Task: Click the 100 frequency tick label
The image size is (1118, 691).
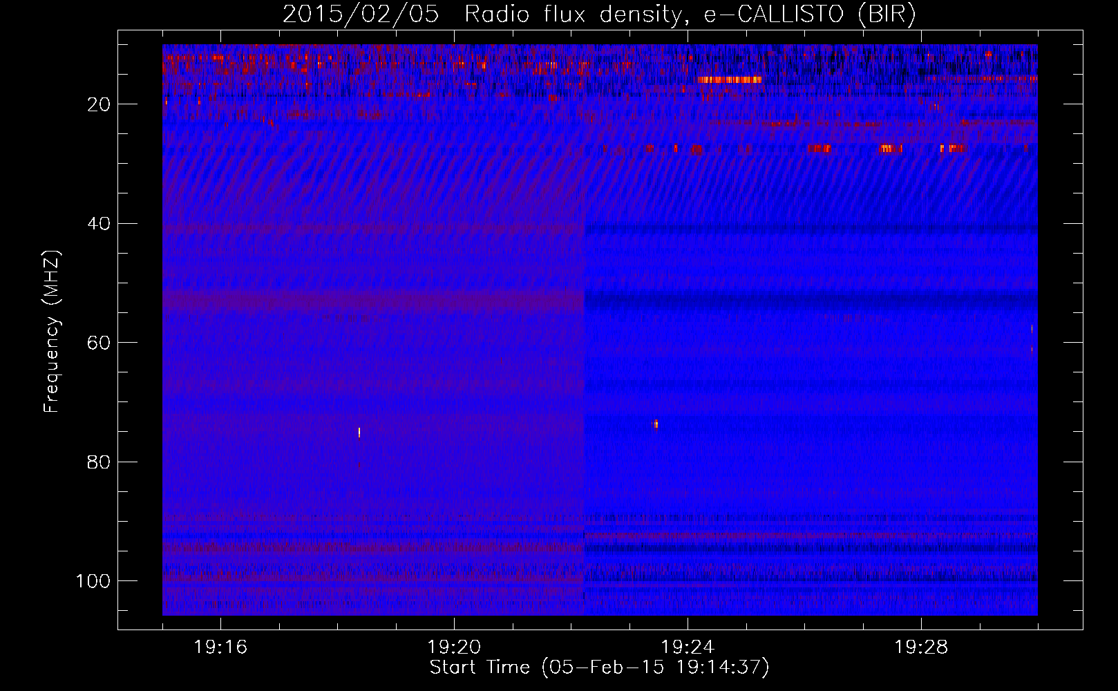Action: pos(93,581)
